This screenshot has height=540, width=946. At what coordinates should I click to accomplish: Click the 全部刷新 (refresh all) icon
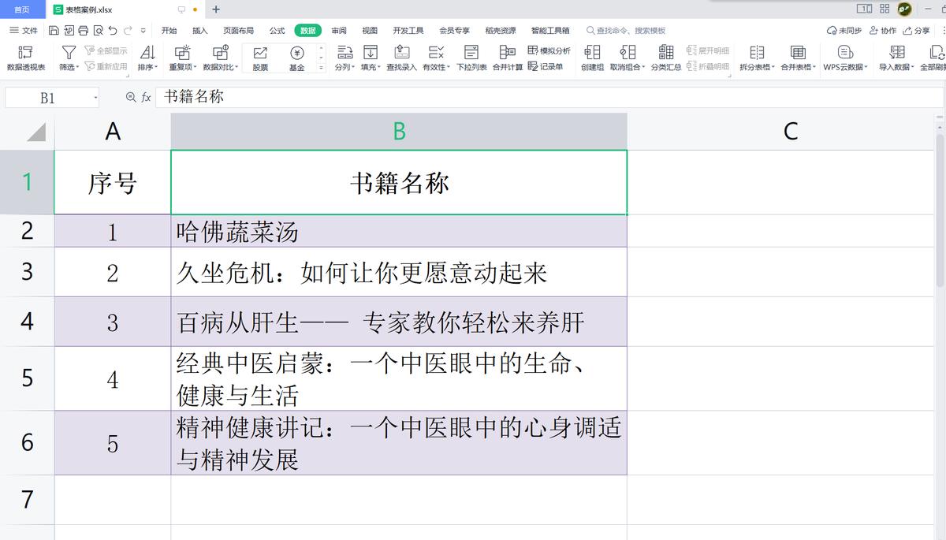pyautogui.click(x=938, y=55)
